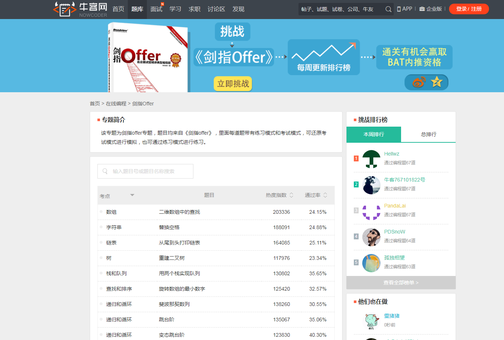
Task: Open 讨论区 in top navigation
Action: tap(216, 9)
